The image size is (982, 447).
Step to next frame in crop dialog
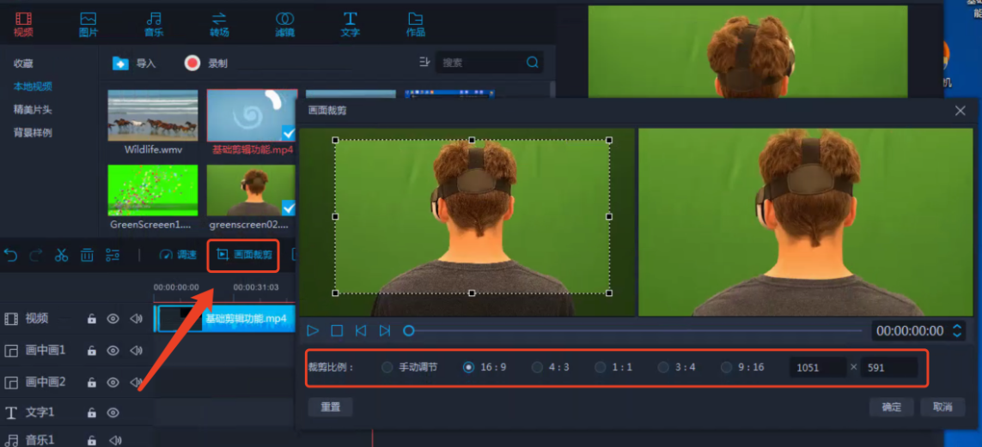385,330
